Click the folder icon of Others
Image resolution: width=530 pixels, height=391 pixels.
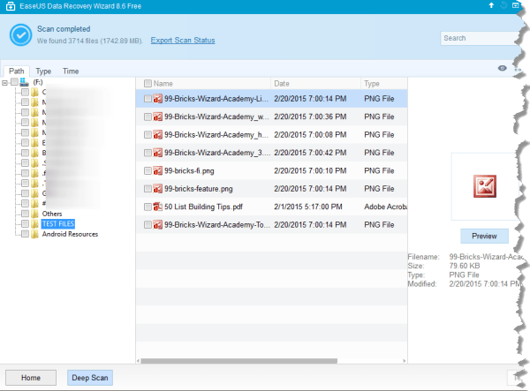(x=34, y=214)
